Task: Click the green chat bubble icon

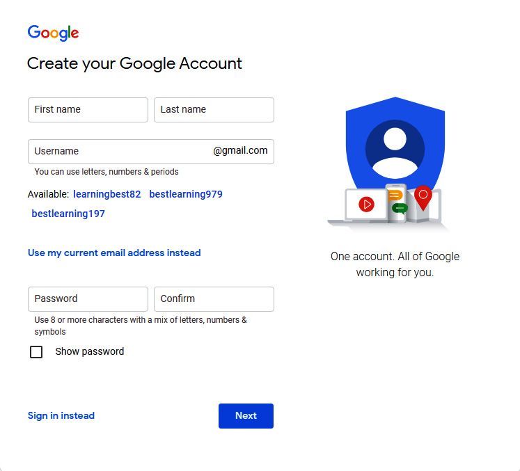Action: [x=400, y=209]
